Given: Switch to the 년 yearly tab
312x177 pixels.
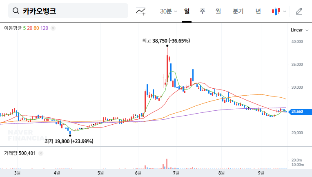Looking at the screenshot, I should (258, 11).
